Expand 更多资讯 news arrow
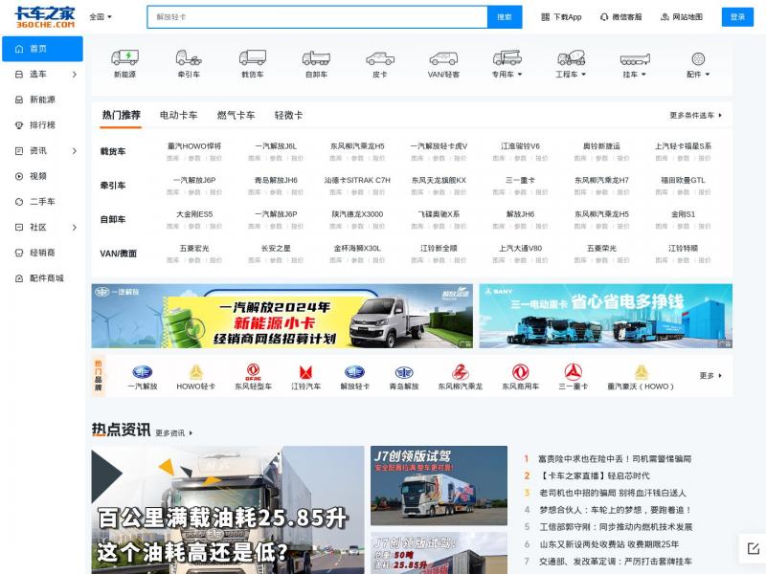This screenshot has height=574, width=766. 174,433
